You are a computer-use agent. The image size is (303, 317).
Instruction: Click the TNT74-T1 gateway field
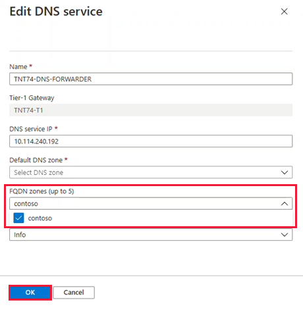[151, 110]
